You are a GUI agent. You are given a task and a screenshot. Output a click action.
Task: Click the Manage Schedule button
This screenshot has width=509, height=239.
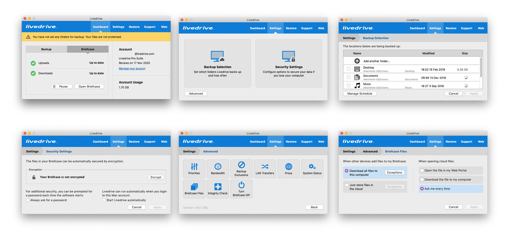[360, 94]
